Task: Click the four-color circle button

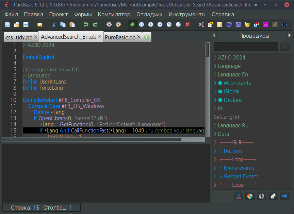Action: pos(250,196)
